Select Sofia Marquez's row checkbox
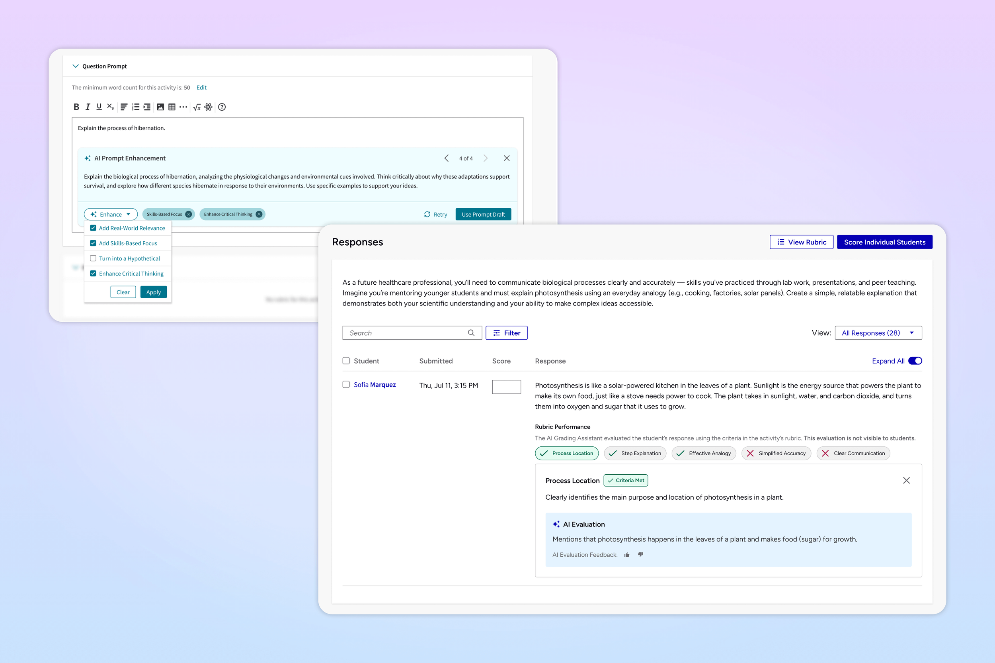Screen dimensions: 995x663 tap(346, 384)
